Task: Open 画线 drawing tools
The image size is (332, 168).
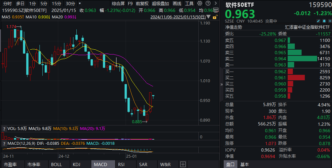Action: pyautogui.click(x=177, y=4)
